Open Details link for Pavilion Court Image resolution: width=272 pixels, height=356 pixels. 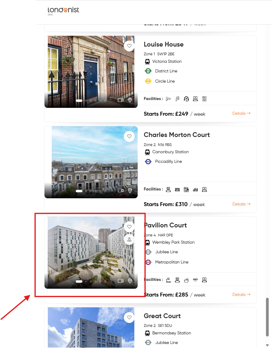coord(241,294)
